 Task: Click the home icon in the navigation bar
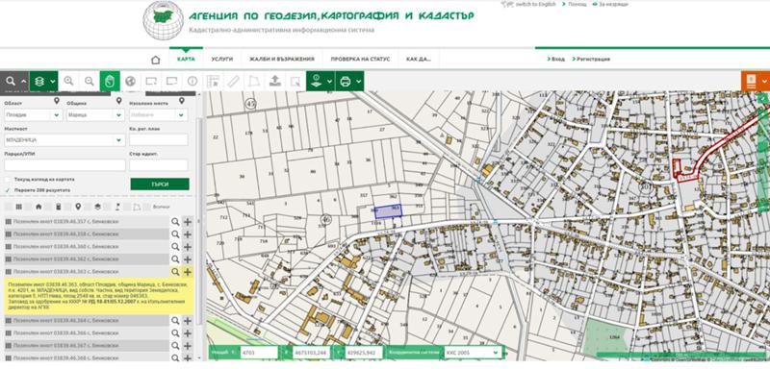(x=156, y=60)
